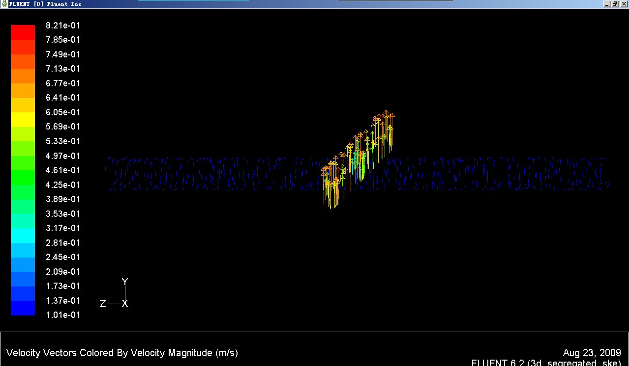Viewport: 629px width, 366px height.
Task: Click the dark blue swatch at colorbar bottom
Action: 23,308
